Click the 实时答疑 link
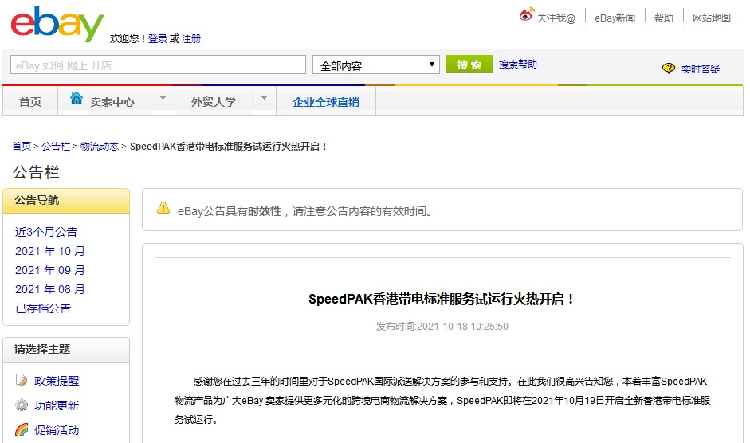 [x=701, y=69]
